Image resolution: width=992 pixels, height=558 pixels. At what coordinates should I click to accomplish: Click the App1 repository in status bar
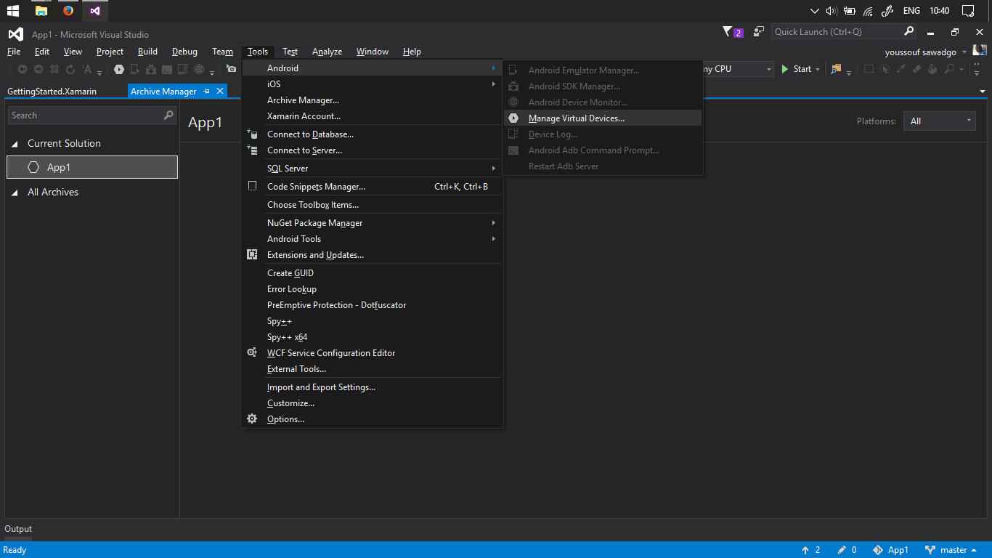click(x=890, y=550)
